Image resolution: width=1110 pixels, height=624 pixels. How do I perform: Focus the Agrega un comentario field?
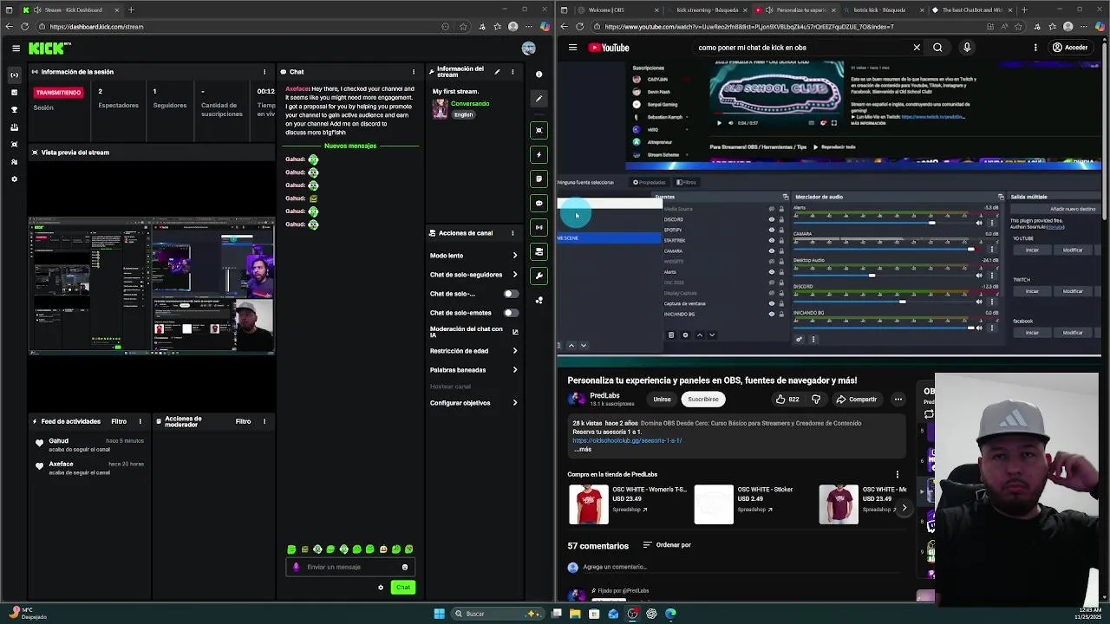pos(615,567)
